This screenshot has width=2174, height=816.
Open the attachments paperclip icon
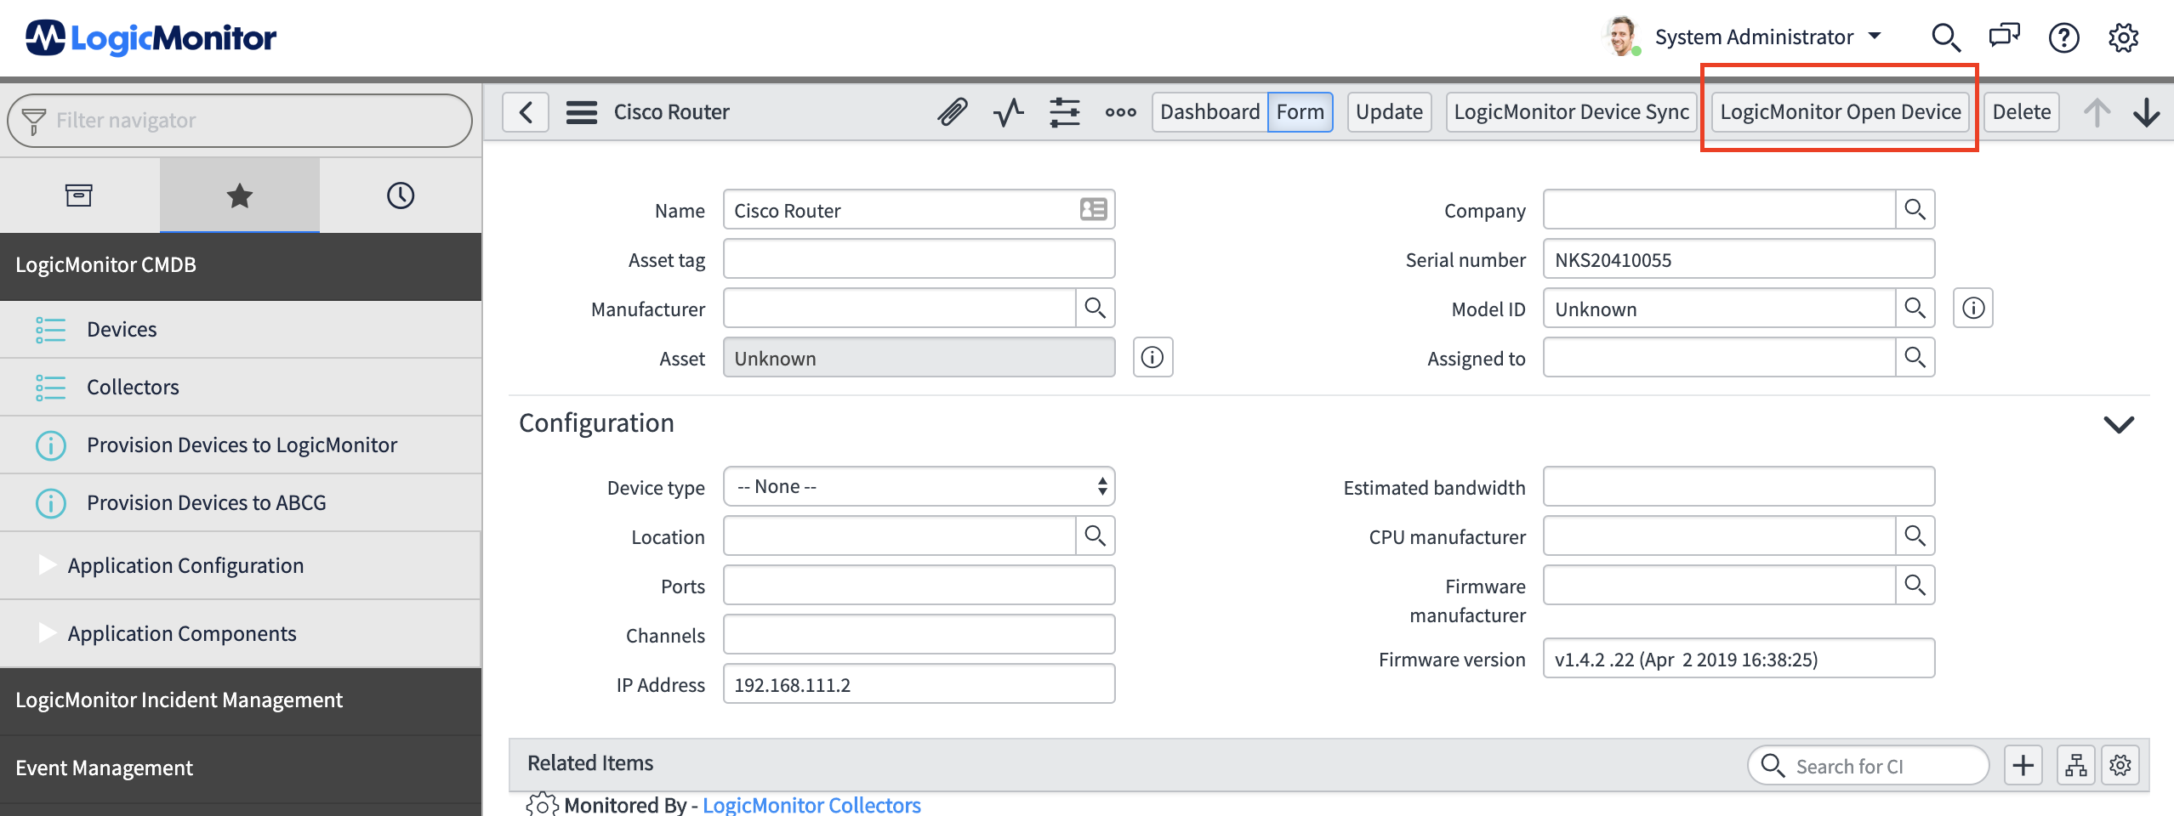pyautogui.click(x=953, y=112)
